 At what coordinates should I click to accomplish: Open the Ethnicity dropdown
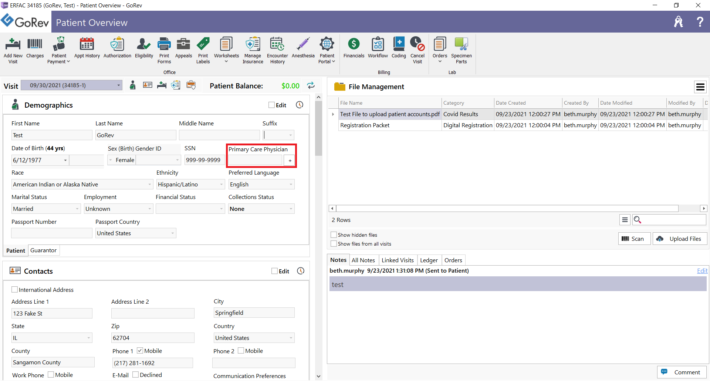(222, 184)
